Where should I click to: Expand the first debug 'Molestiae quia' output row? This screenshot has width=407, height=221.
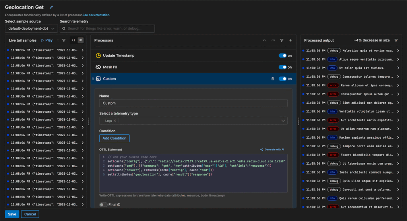pyautogui.click(x=398, y=51)
